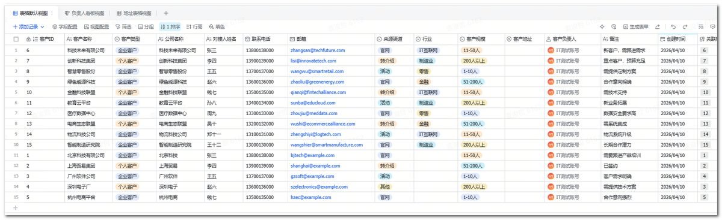The image size is (722, 220).
Task: Open the 1 排序 sort tool
Action: (170, 27)
